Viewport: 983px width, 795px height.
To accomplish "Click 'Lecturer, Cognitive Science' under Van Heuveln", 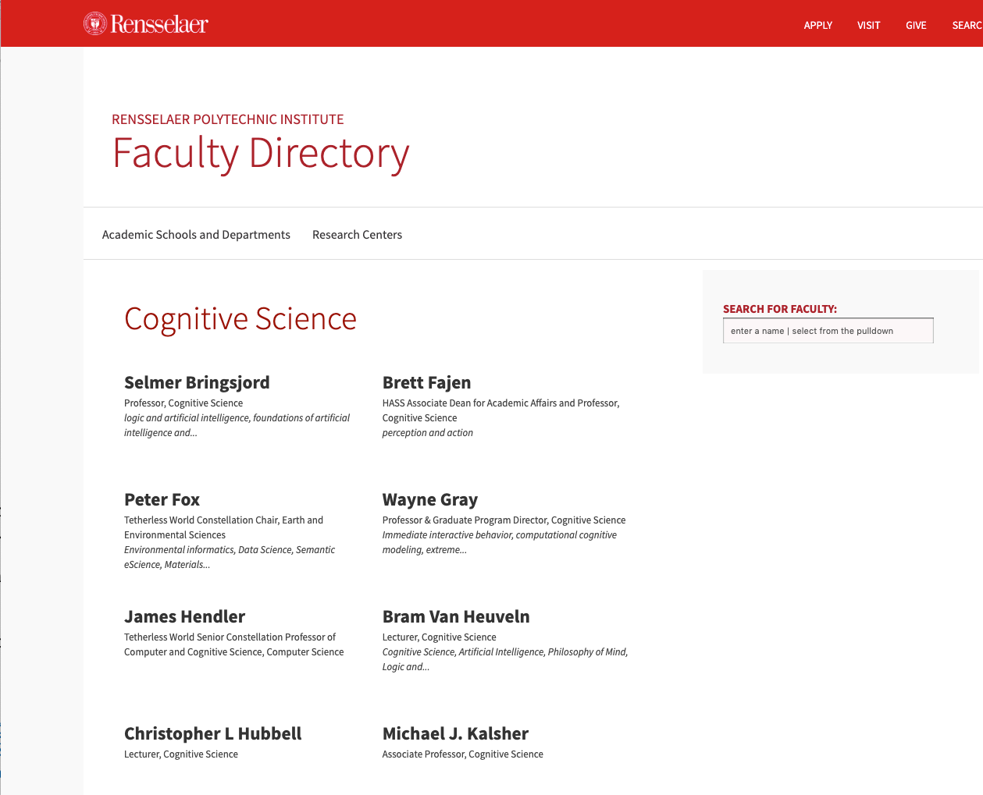I will [x=439, y=637].
